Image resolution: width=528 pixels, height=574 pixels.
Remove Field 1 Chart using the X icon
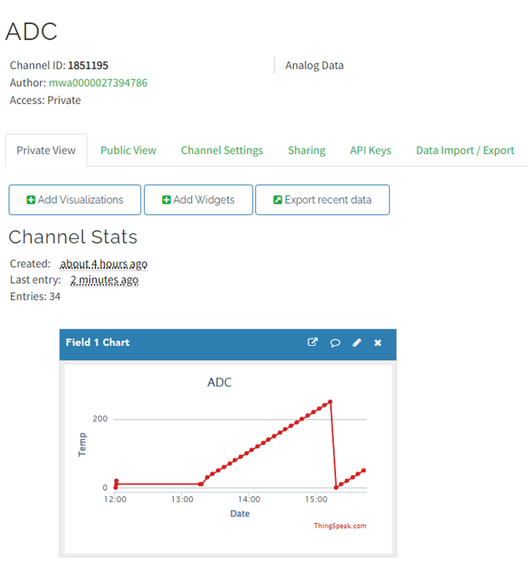click(x=378, y=343)
